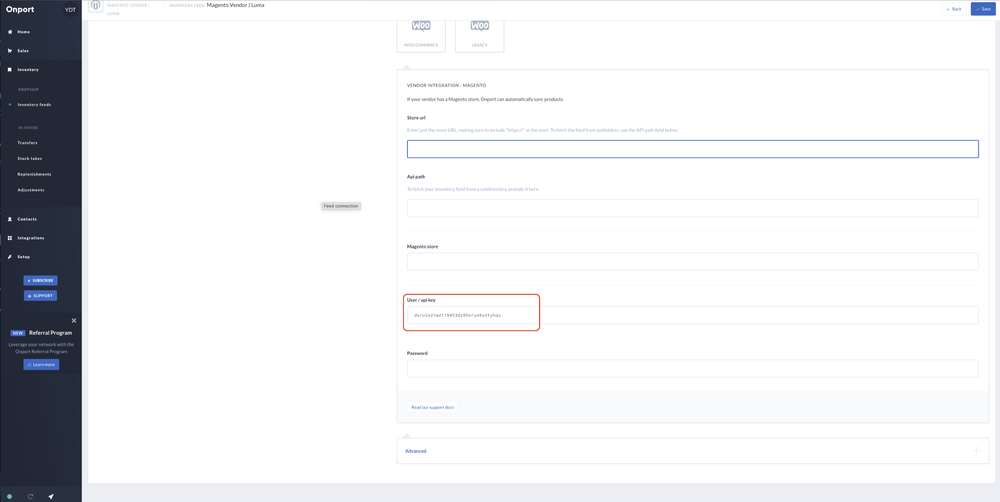Click the Support button
Screen dimensions: 1000x502
41,295
